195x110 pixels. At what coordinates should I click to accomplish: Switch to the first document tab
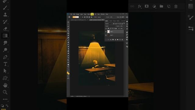[79, 20]
